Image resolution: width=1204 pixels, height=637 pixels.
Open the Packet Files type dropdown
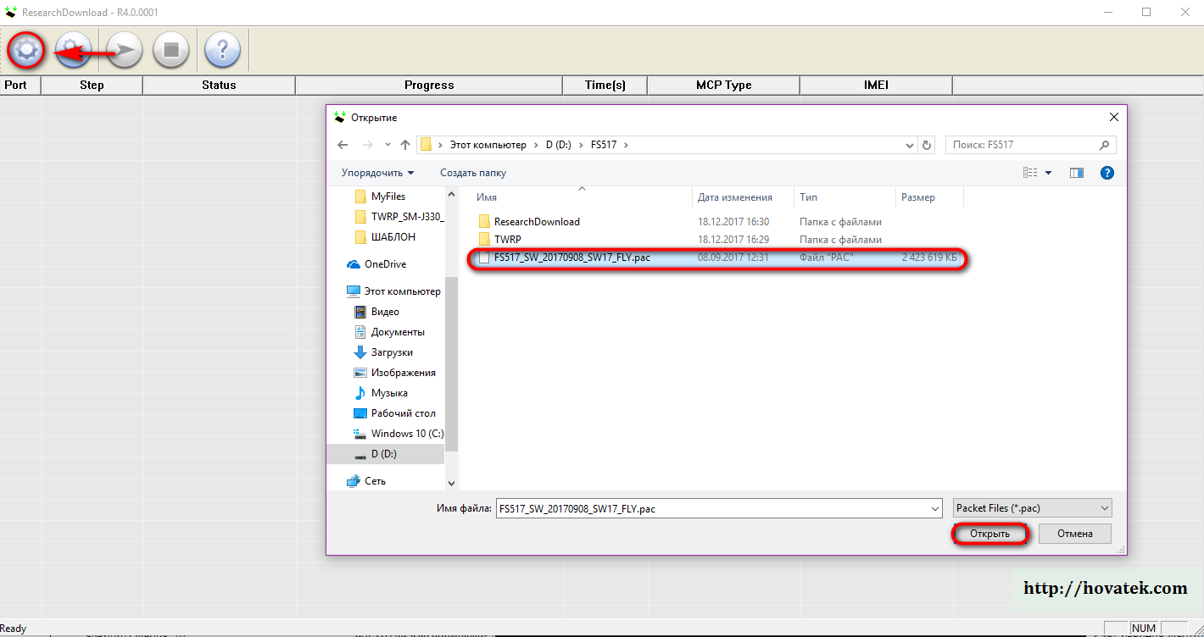(x=1032, y=508)
